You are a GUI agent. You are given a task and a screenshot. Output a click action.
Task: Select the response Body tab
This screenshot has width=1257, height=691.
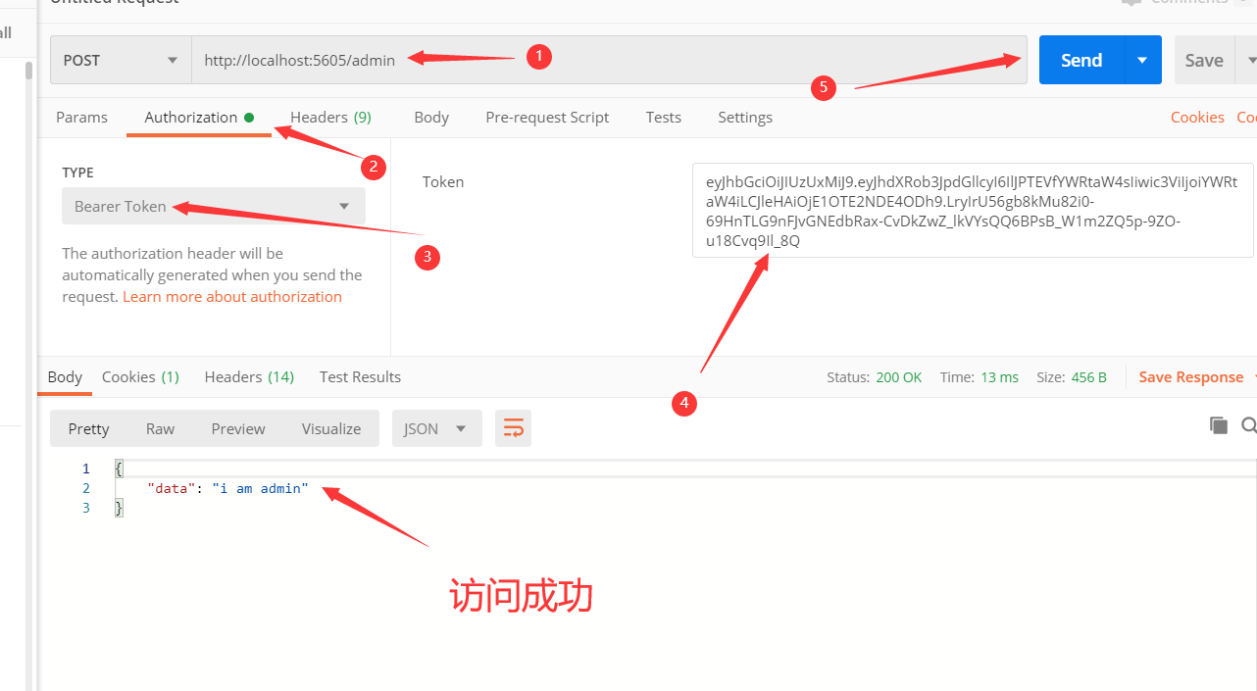click(65, 376)
